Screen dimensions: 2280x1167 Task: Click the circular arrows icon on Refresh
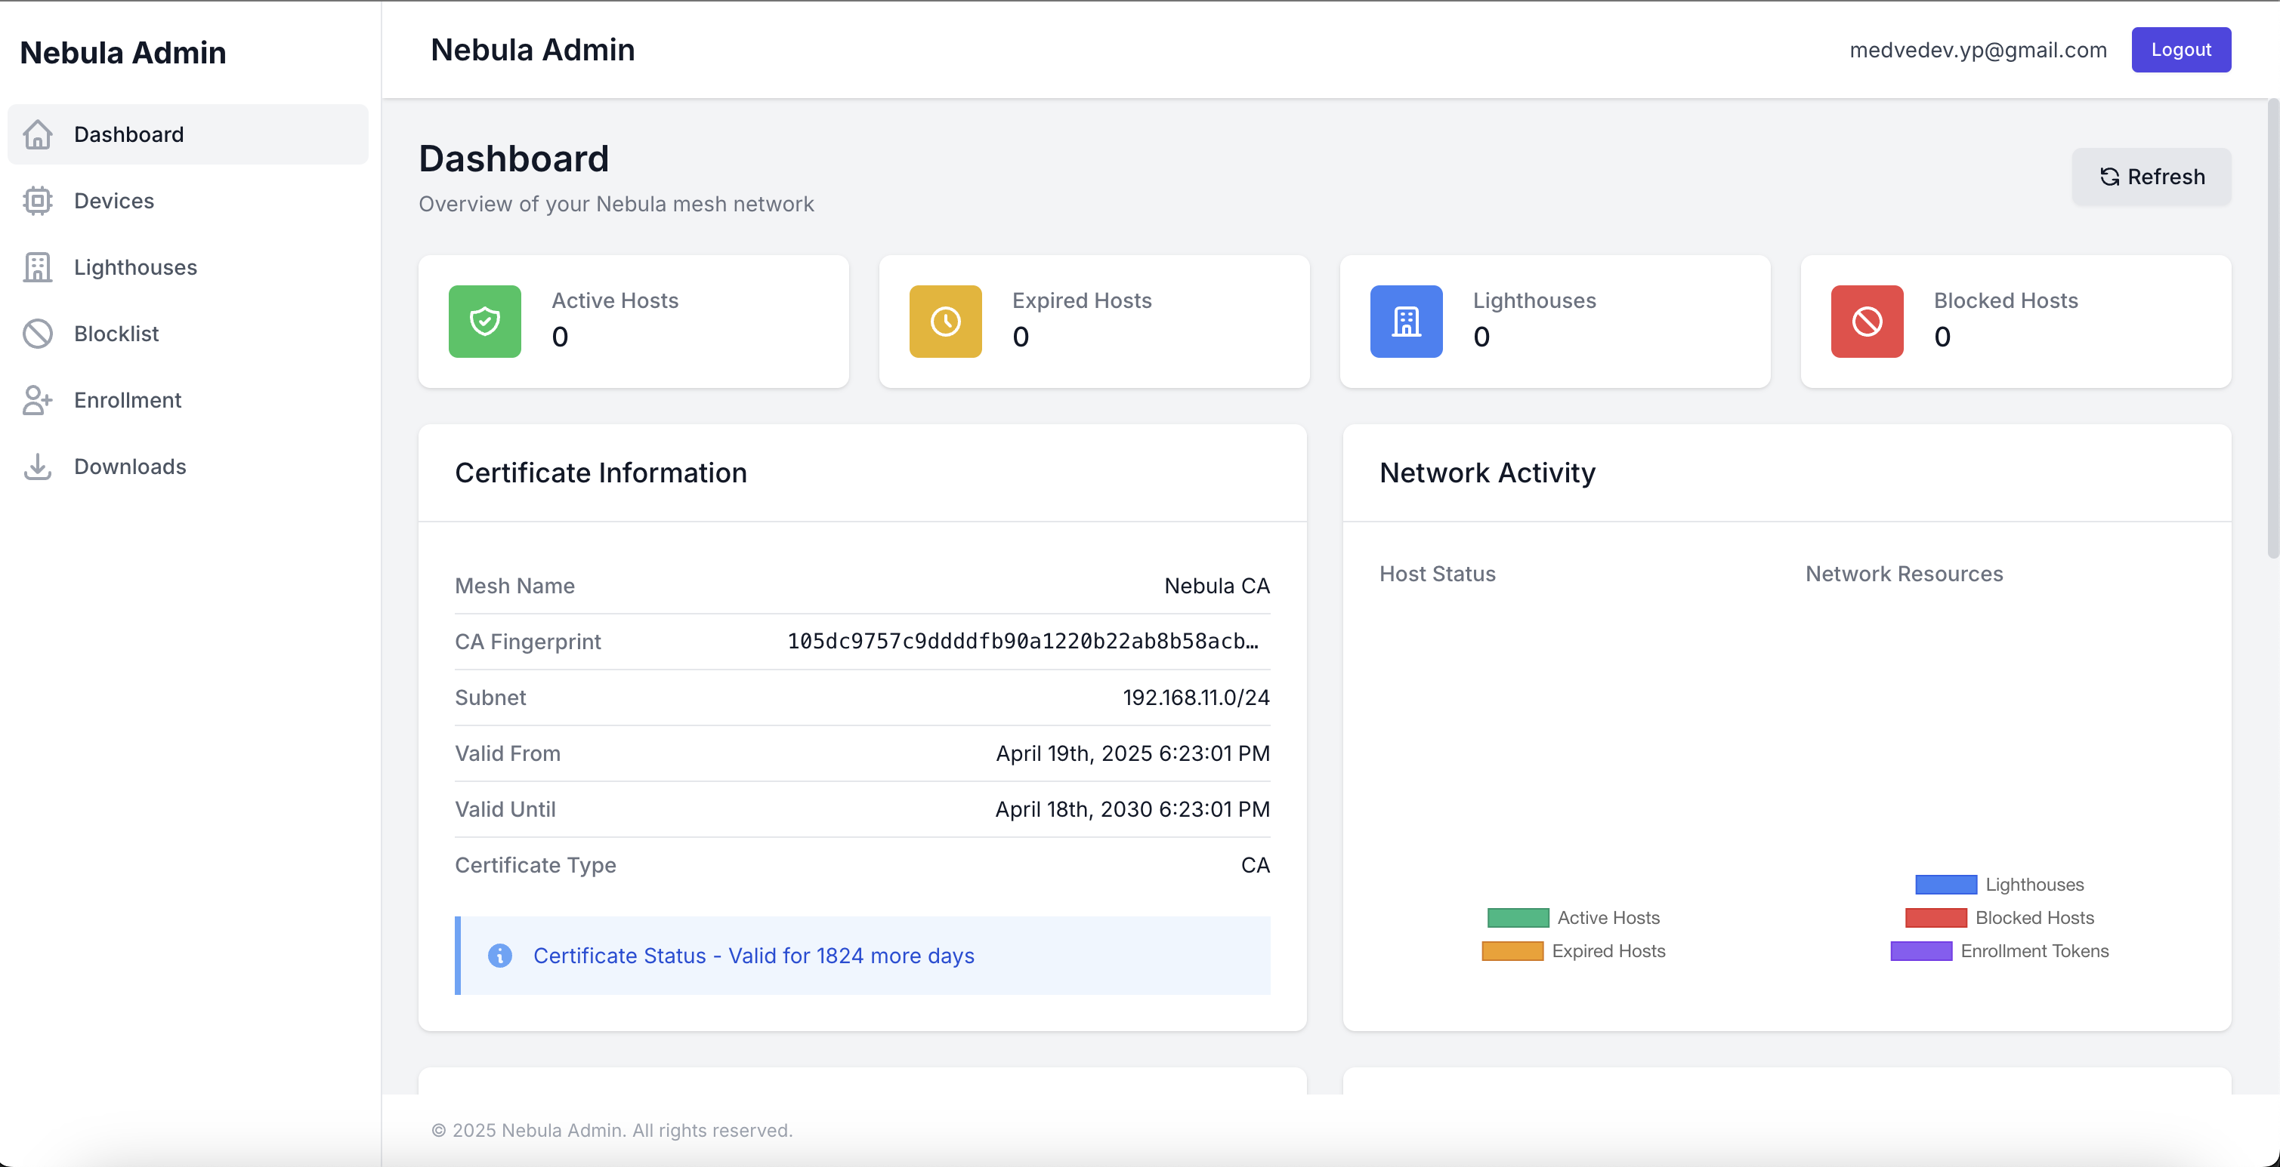point(2110,177)
